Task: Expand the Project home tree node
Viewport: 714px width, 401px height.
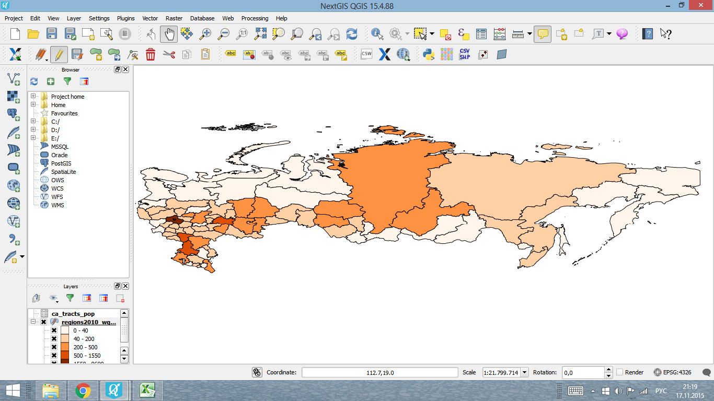Action: point(33,96)
